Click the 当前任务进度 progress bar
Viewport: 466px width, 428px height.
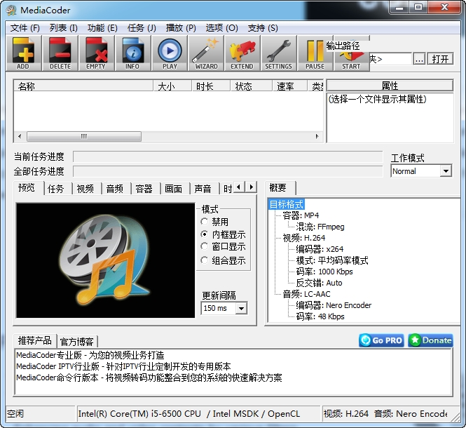pyautogui.click(x=228, y=156)
